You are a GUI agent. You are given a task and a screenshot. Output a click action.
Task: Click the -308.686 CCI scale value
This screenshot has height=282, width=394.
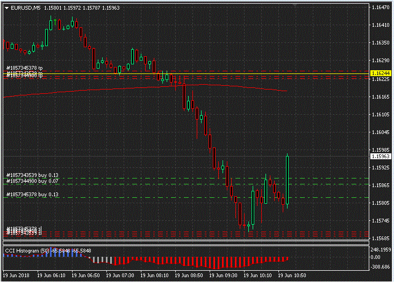381,266
